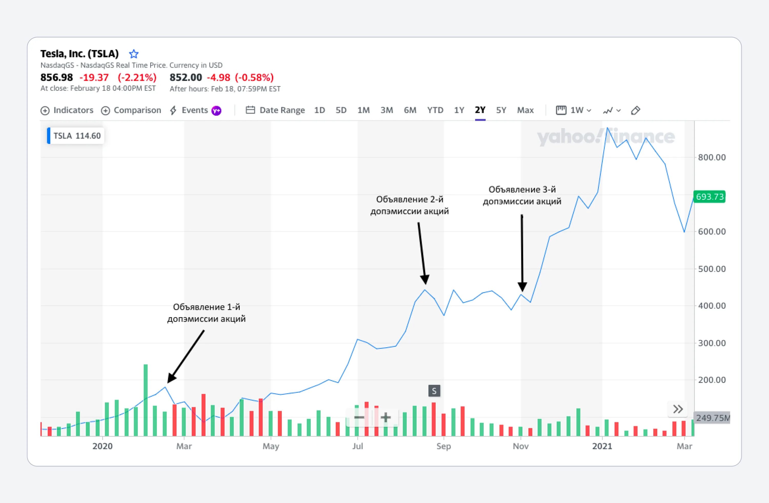Click the (-2.21%) percent change
This screenshot has width=769, height=503.
(137, 77)
